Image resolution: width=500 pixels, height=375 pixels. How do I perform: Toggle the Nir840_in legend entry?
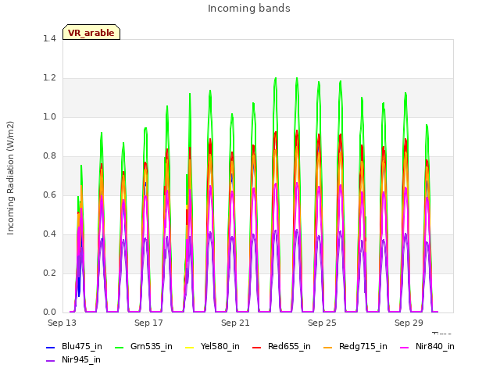(x=427, y=347)
